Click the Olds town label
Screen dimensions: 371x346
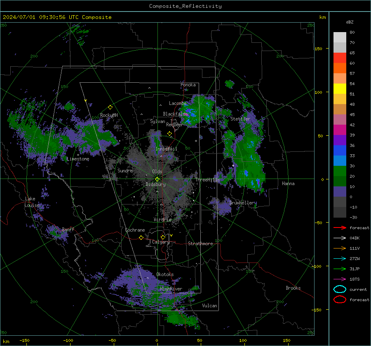(157, 172)
